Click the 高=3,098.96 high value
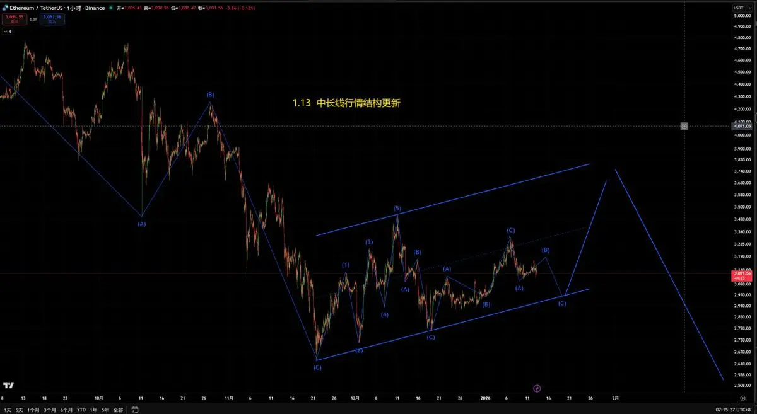Screen dimensions: 757x414 point(158,8)
